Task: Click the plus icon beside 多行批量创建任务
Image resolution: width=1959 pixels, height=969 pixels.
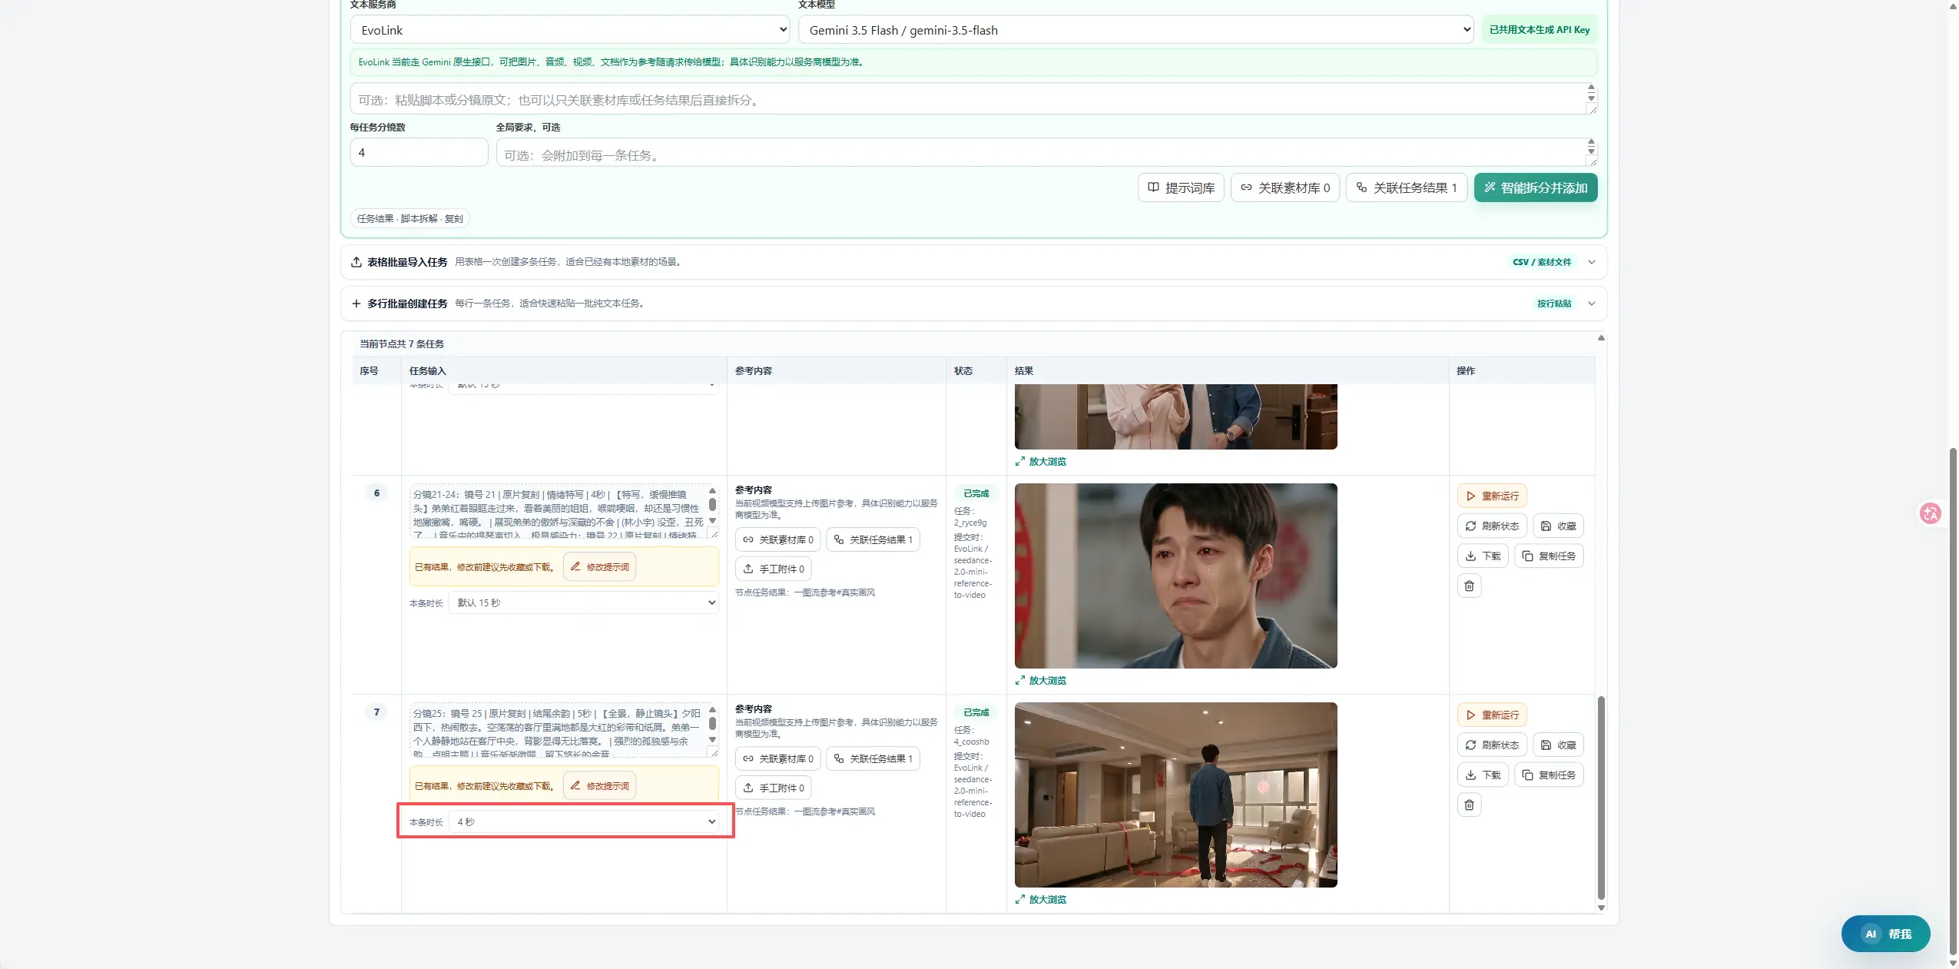Action: pos(356,304)
